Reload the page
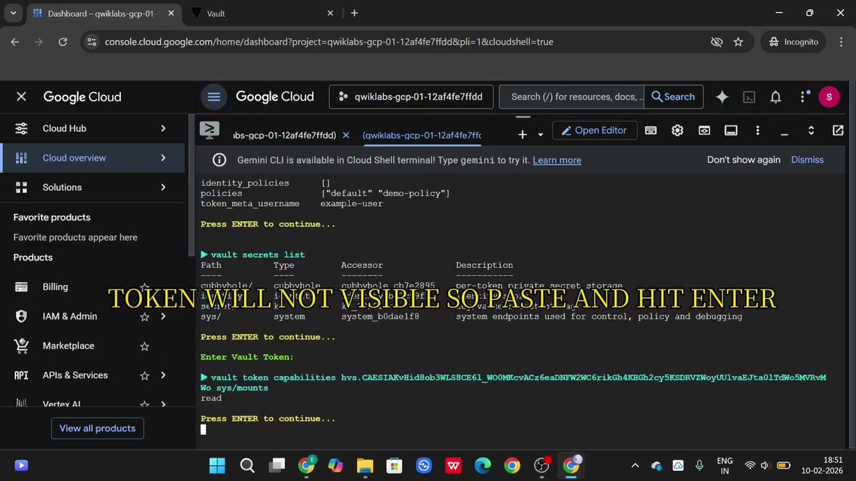Viewport: 856px width, 481px height. (63, 42)
